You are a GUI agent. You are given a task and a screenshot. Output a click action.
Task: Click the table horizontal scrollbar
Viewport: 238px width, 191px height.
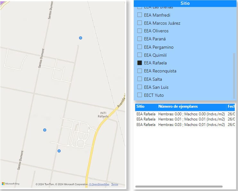[x=179, y=187]
